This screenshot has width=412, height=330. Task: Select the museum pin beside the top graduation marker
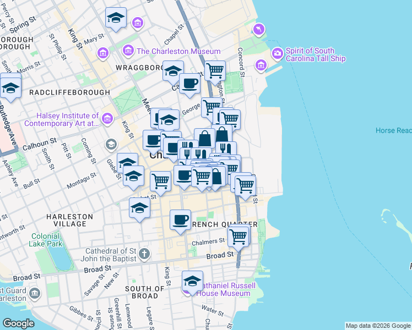138,23
